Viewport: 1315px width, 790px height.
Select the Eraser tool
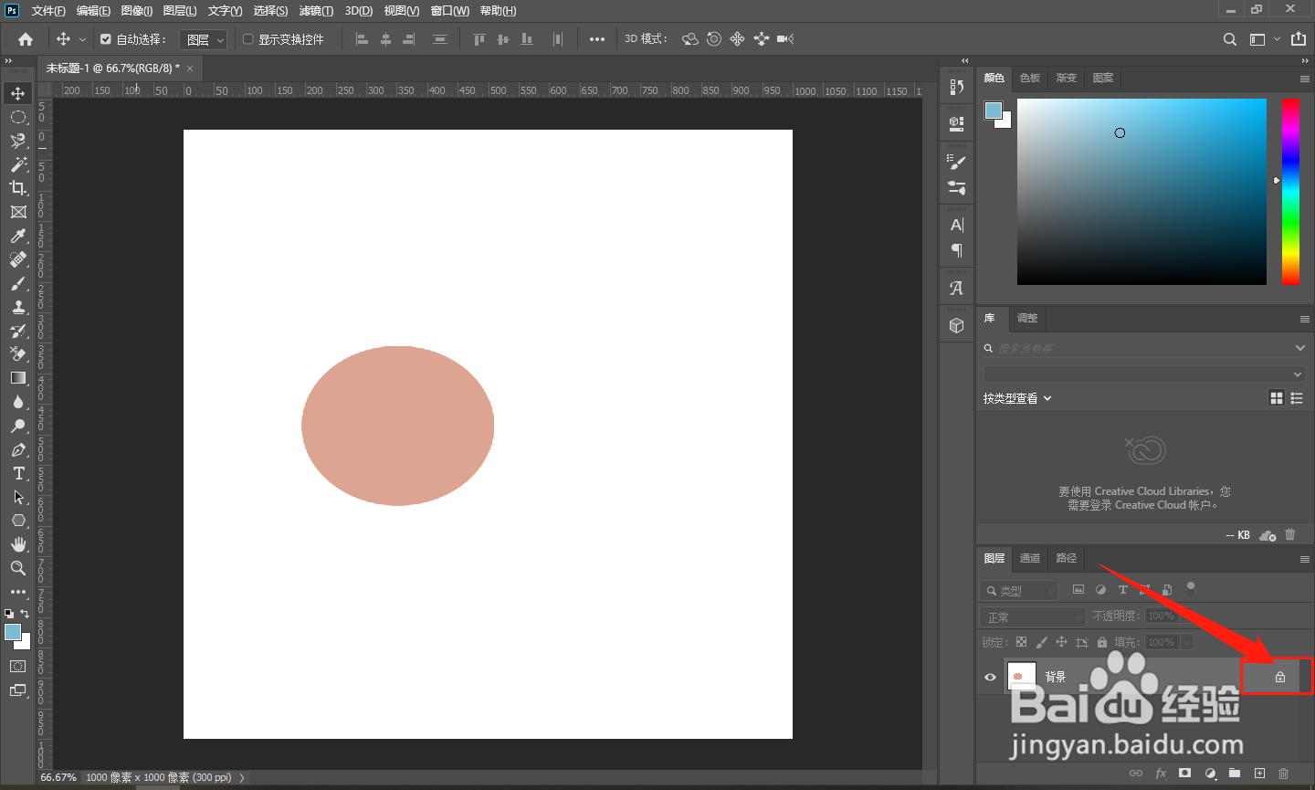pos(18,354)
